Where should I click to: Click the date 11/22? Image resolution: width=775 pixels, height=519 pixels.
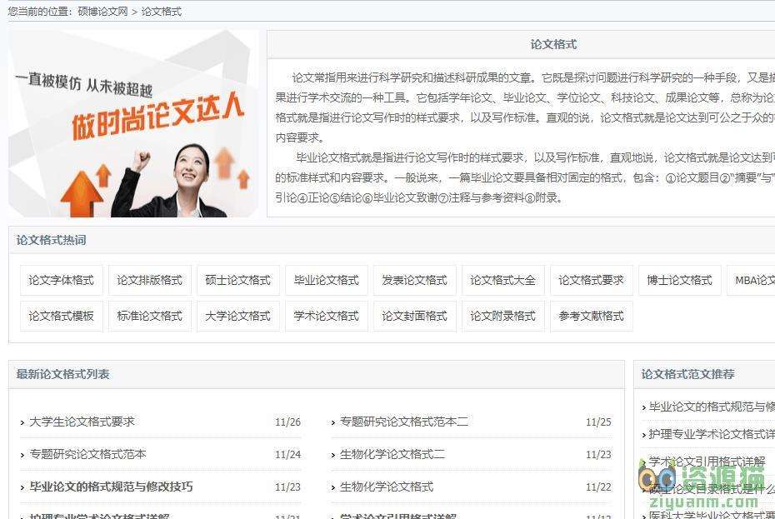pos(598,487)
